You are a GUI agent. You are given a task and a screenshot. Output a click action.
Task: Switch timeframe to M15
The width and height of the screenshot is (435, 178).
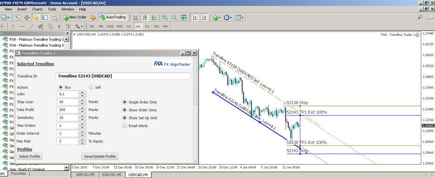point(110,26)
